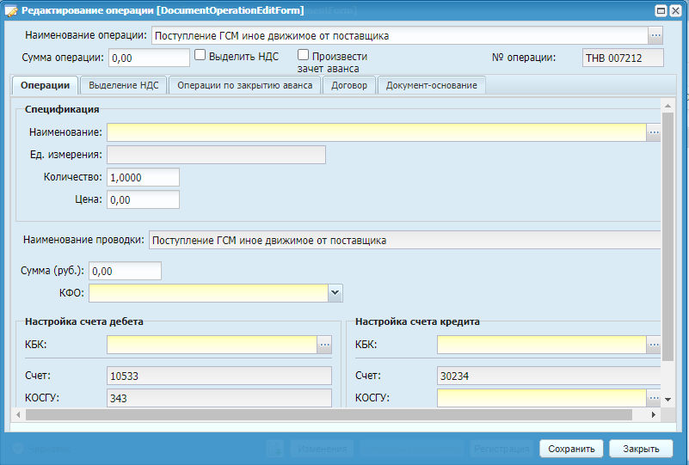Click the debit КБК input field

pos(212,345)
